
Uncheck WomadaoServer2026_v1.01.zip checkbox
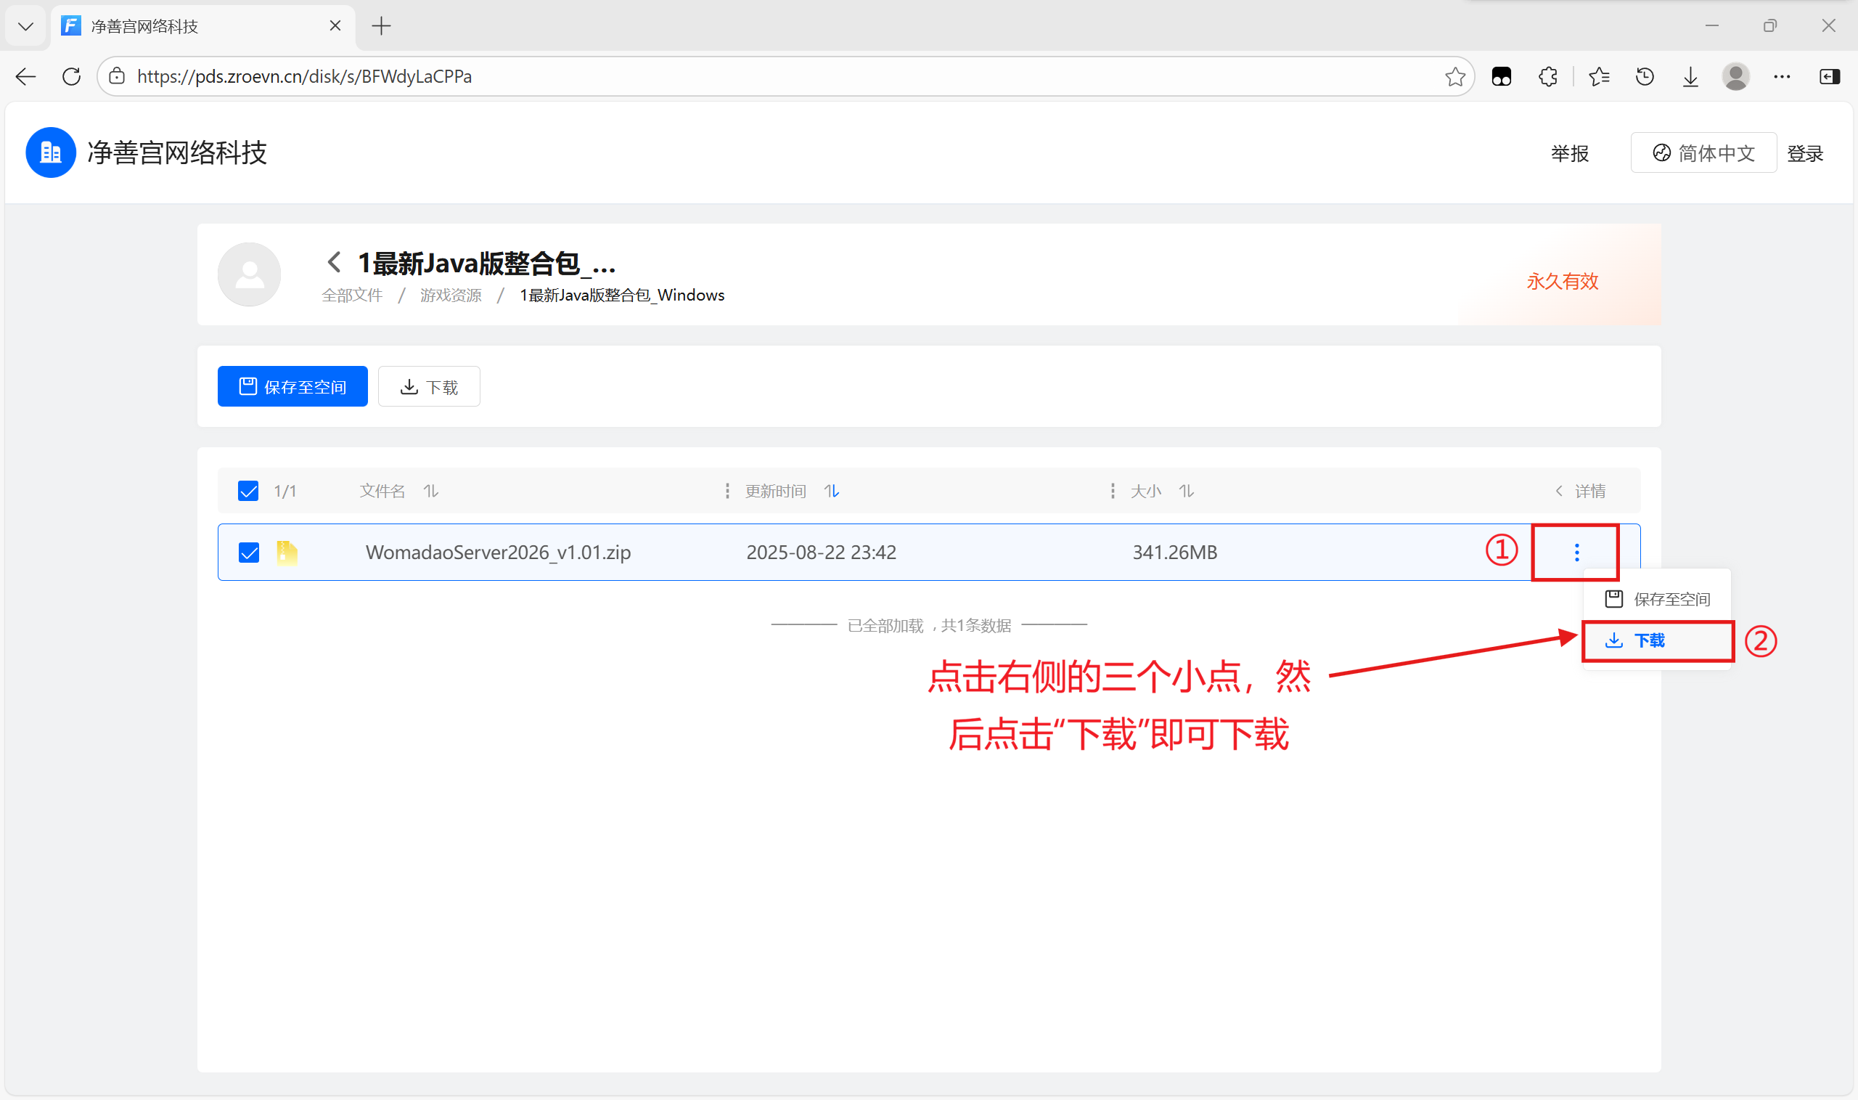[249, 553]
